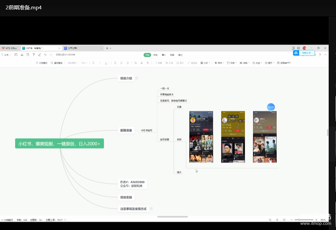Select the central green topic node
Screen dimensions: 336x230
[x=59, y=144]
